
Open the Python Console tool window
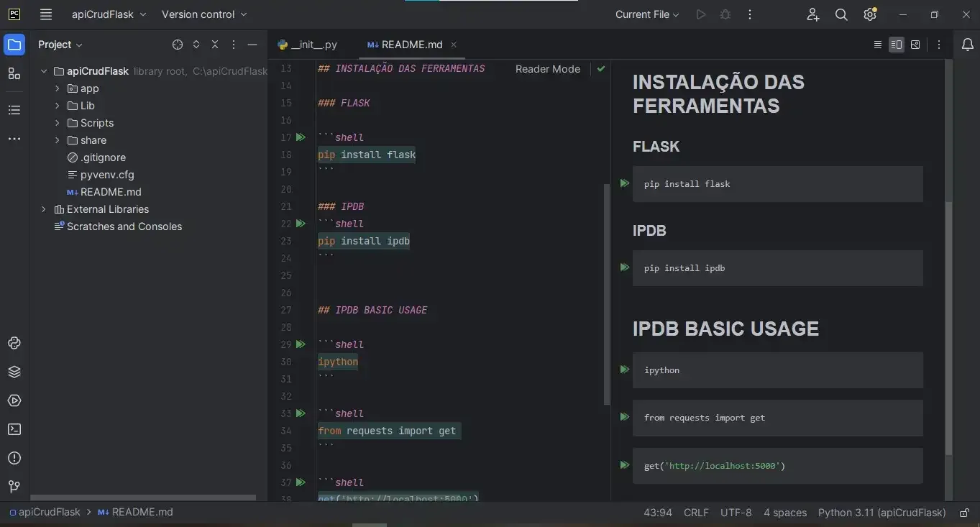[x=14, y=343]
